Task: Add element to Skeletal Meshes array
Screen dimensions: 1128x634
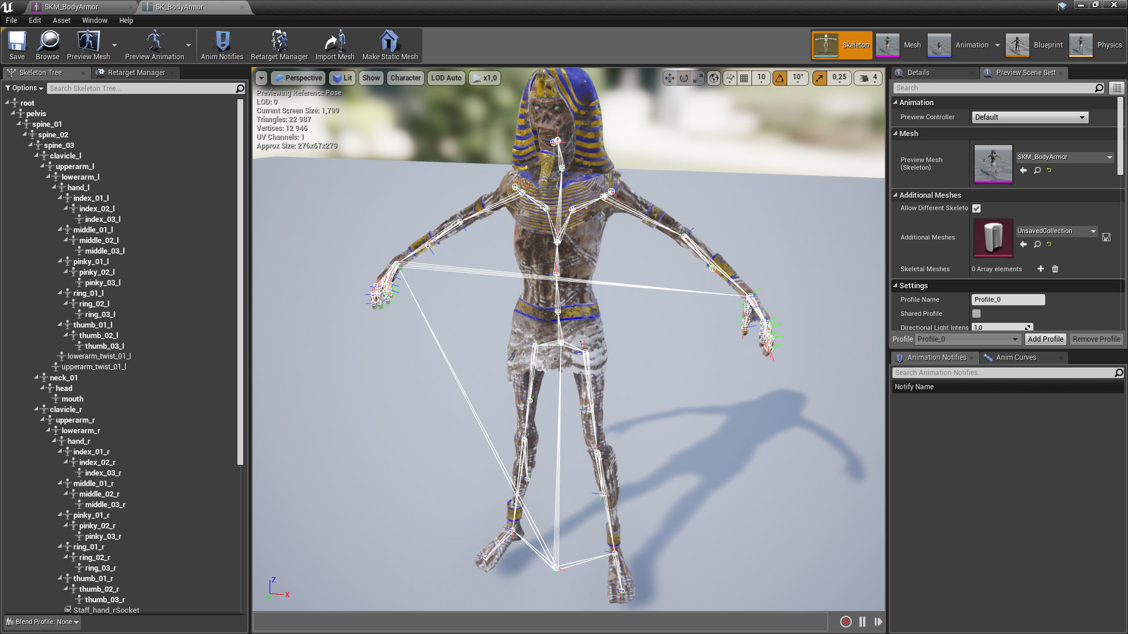Action: pyautogui.click(x=1040, y=269)
